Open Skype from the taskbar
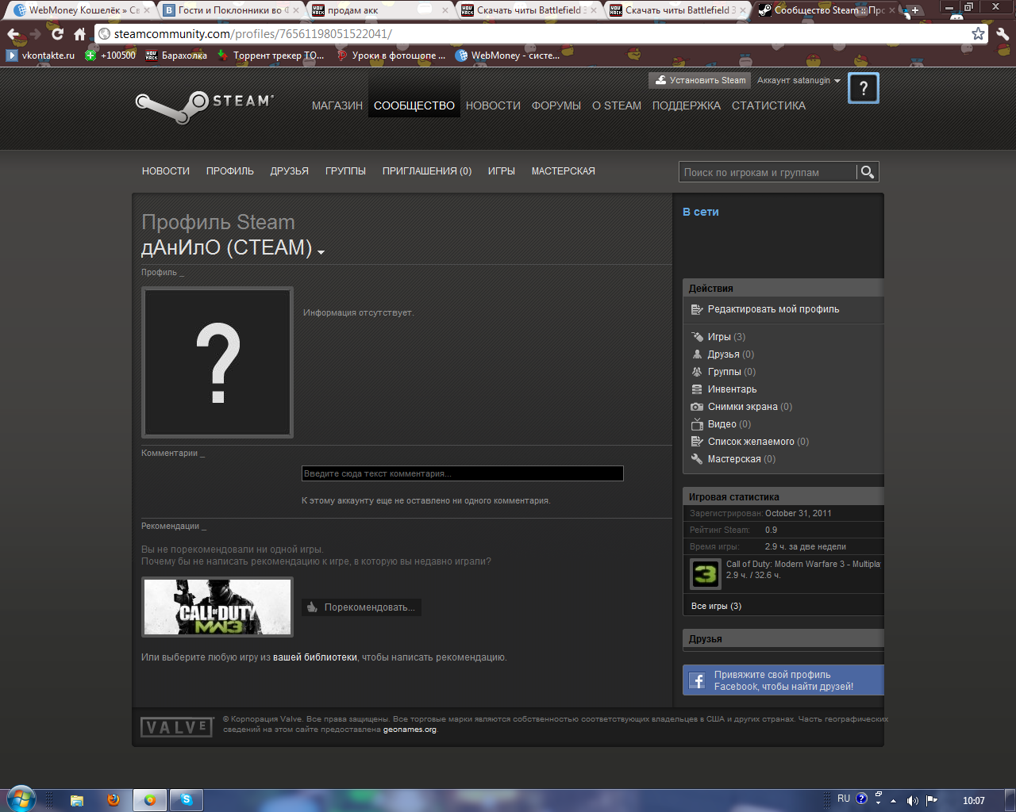This screenshot has height=812, width=1016. click(x=187, y=800)
